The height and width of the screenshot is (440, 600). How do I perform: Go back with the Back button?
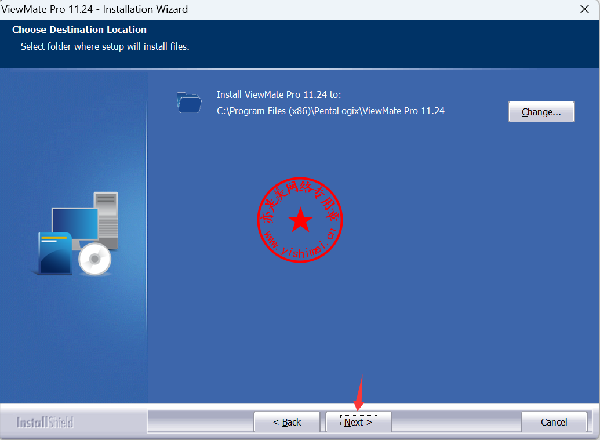(287, 422)
